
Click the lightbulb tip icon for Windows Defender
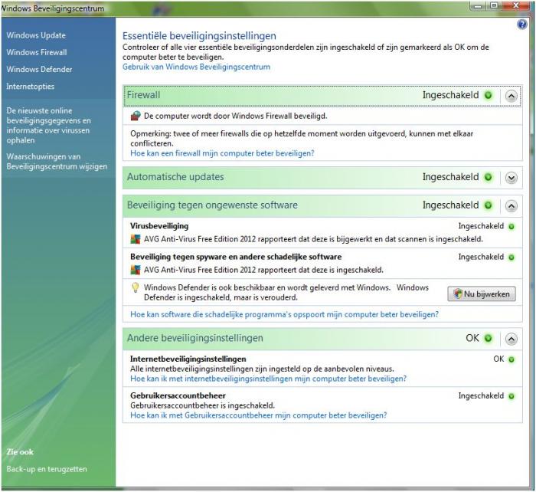[136, 287]
